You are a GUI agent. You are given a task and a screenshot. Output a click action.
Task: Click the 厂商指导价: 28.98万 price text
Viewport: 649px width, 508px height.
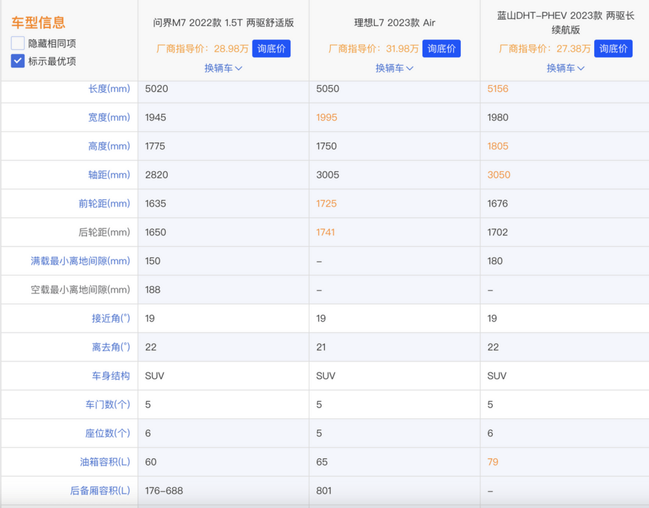click(203, 49)
